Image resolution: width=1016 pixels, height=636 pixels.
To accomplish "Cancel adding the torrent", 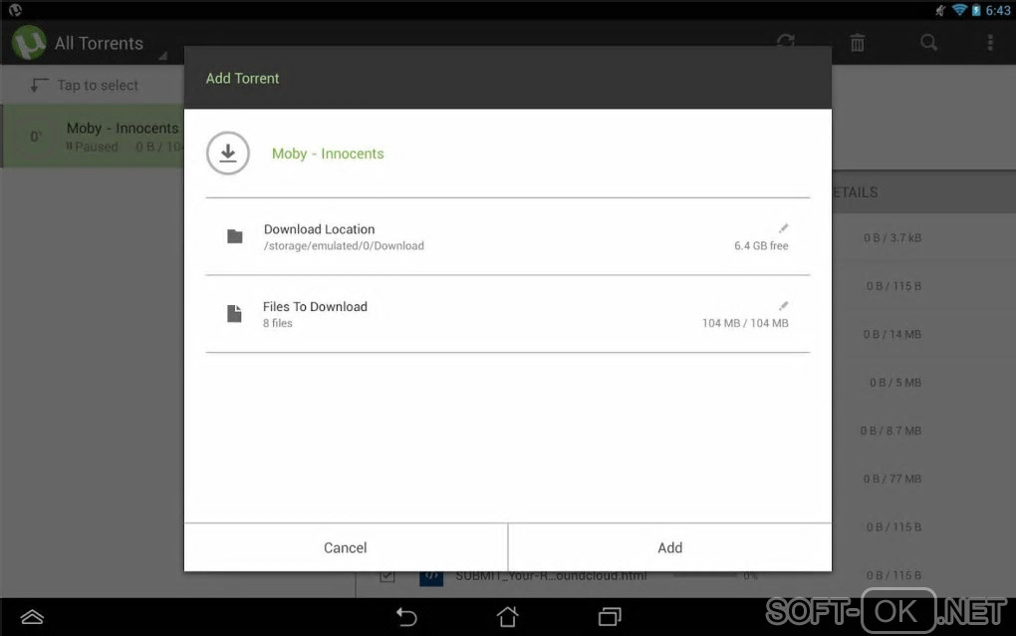I will point(346,548).
